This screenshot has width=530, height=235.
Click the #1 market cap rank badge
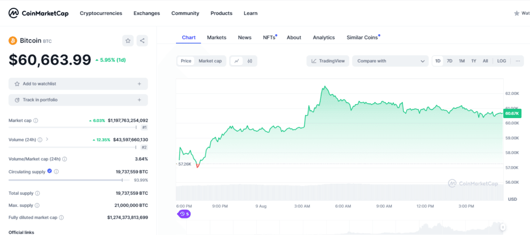(x=144, y=127)
